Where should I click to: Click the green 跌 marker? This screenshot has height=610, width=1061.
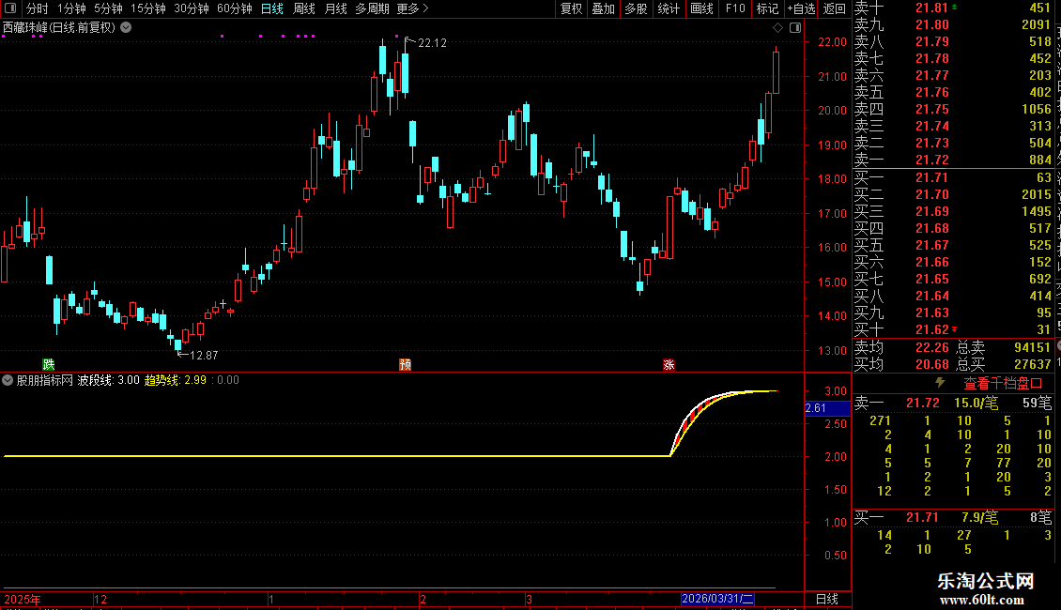pos(48,364)
